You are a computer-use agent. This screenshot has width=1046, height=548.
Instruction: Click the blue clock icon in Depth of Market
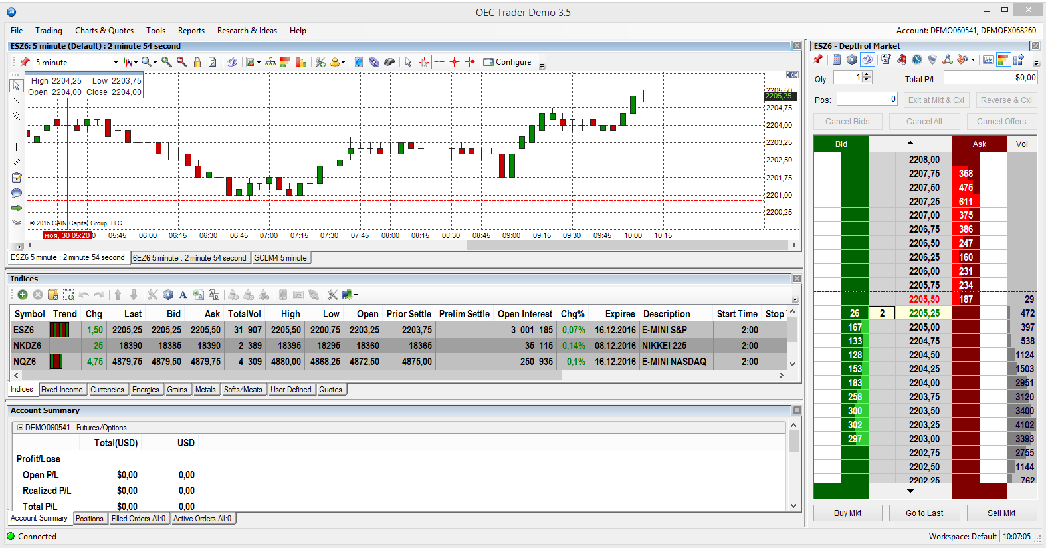point(917,59)
